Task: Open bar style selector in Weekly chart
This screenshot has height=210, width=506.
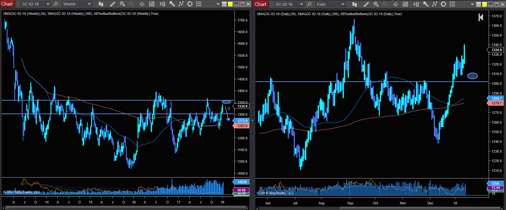Action: coord(101,4)
